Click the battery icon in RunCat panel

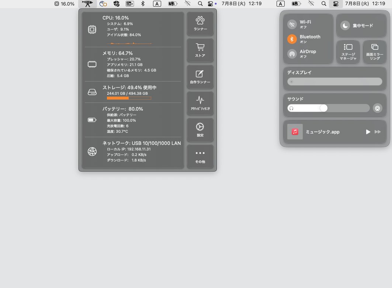click(92, 120)
